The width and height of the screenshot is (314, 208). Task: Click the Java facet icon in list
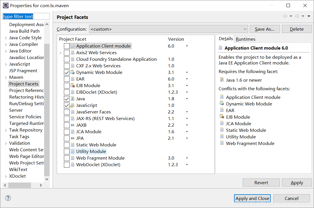(72, 99)
